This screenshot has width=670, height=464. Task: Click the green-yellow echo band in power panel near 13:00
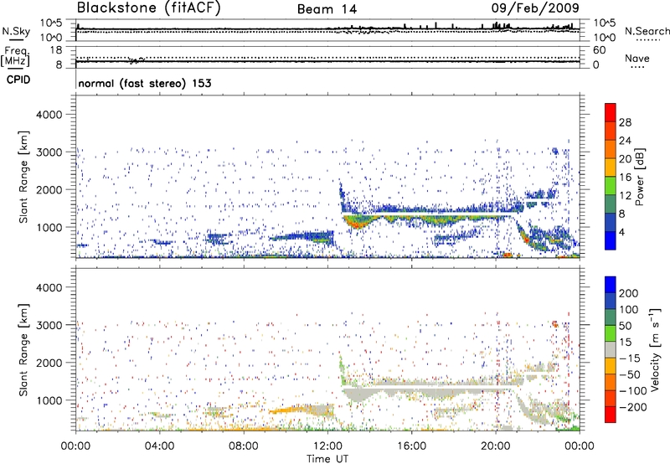tap(360, 221)
